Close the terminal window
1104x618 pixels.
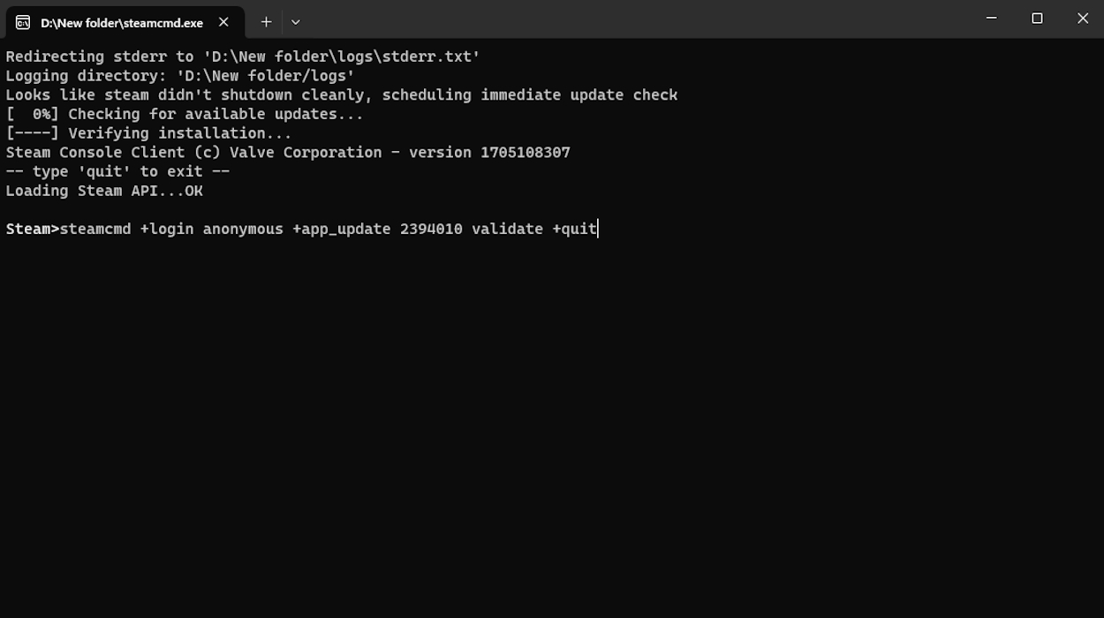click(x=1082, y=19)
